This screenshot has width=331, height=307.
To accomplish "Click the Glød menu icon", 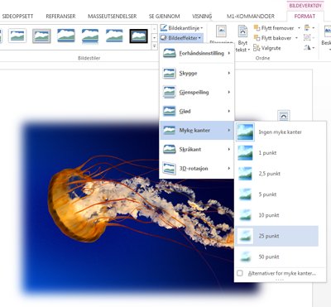I will [x=169, y=111].
